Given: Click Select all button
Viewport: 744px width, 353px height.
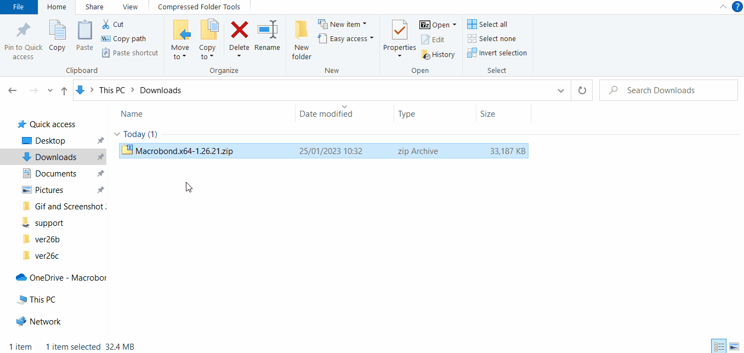Looking at the screenshot, I should (487, 24).
